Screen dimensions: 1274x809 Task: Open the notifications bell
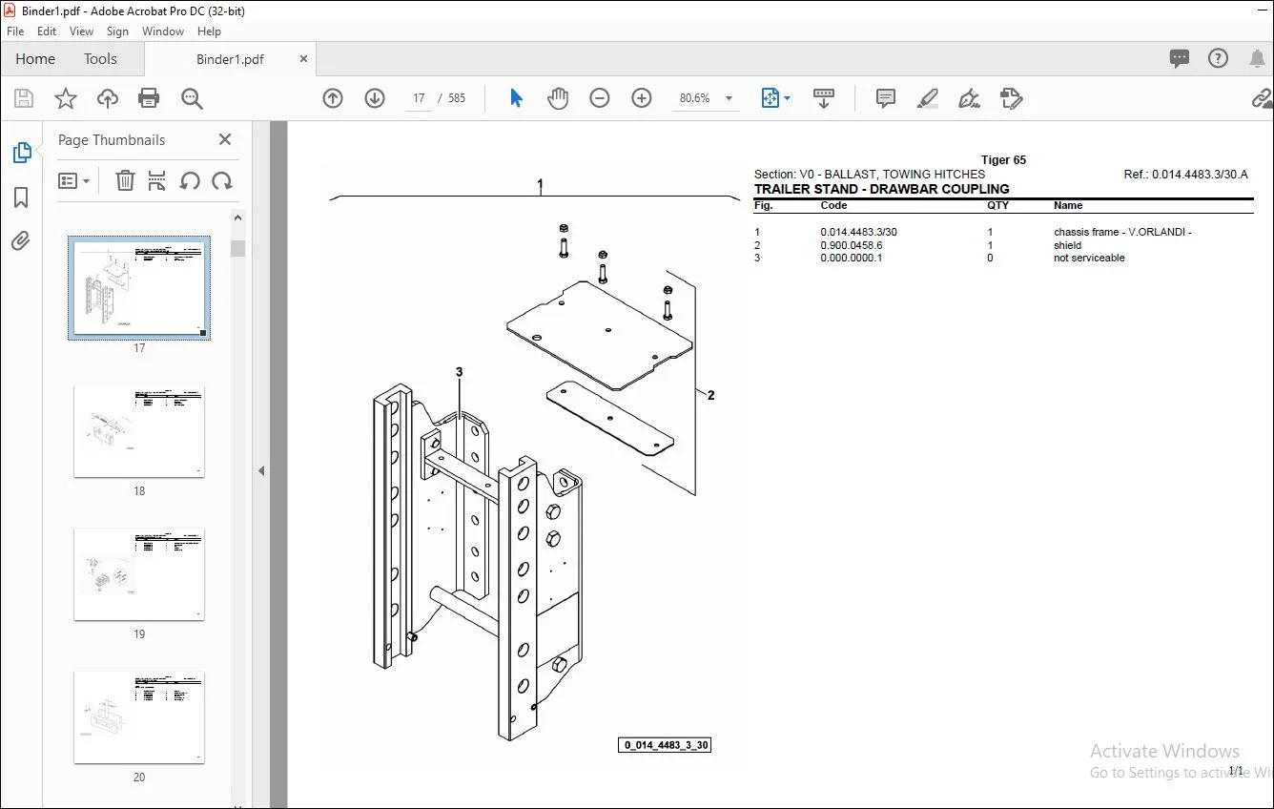coord(1257,59)
